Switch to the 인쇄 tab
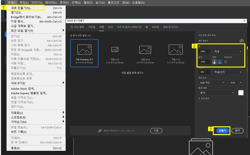This screenshot has height=155, width=250. (110, 27)
